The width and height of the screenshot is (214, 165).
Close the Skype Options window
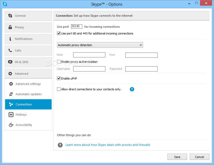pyautogui.click(x=206, y=3)
